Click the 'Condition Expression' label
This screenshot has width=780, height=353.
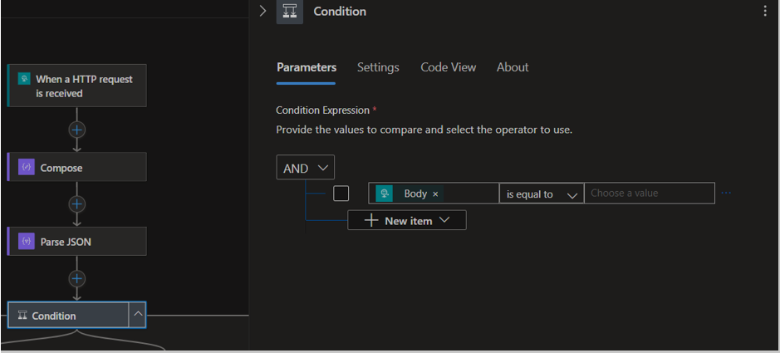pyautogui.click(x=323, y=110)
